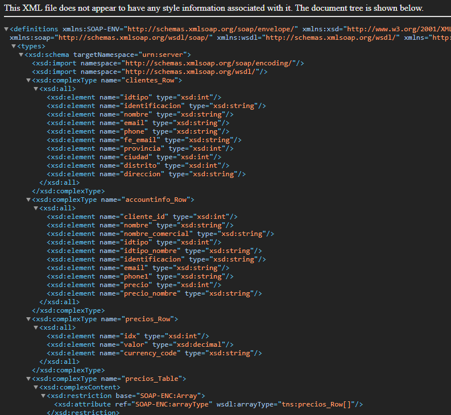Click the xmlns:SOAP-ENV namespace attribute
The height and width of the screenshot is (415, 451).
tap(180, 29)
